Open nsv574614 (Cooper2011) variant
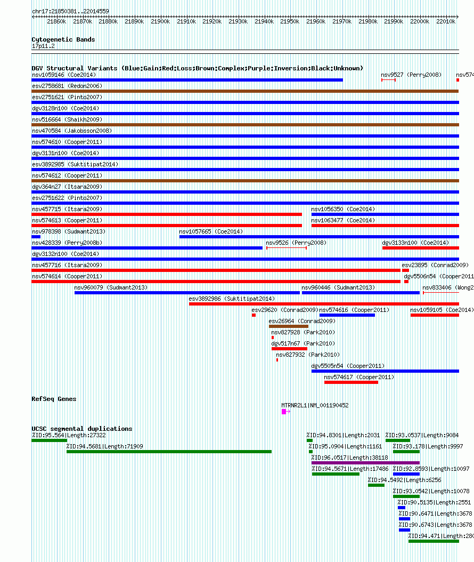474x562 pixels. 67,276
